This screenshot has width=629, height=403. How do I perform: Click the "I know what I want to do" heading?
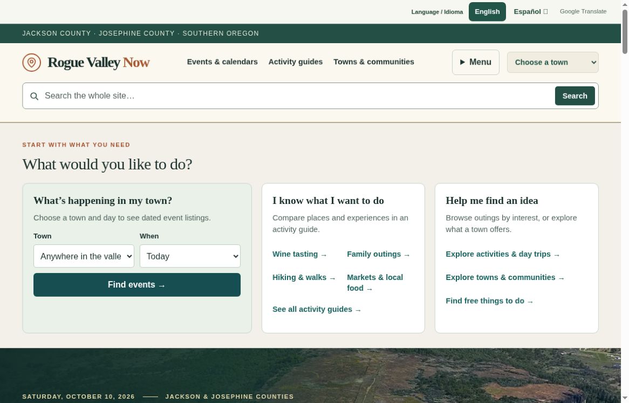[x=328, y=201]
